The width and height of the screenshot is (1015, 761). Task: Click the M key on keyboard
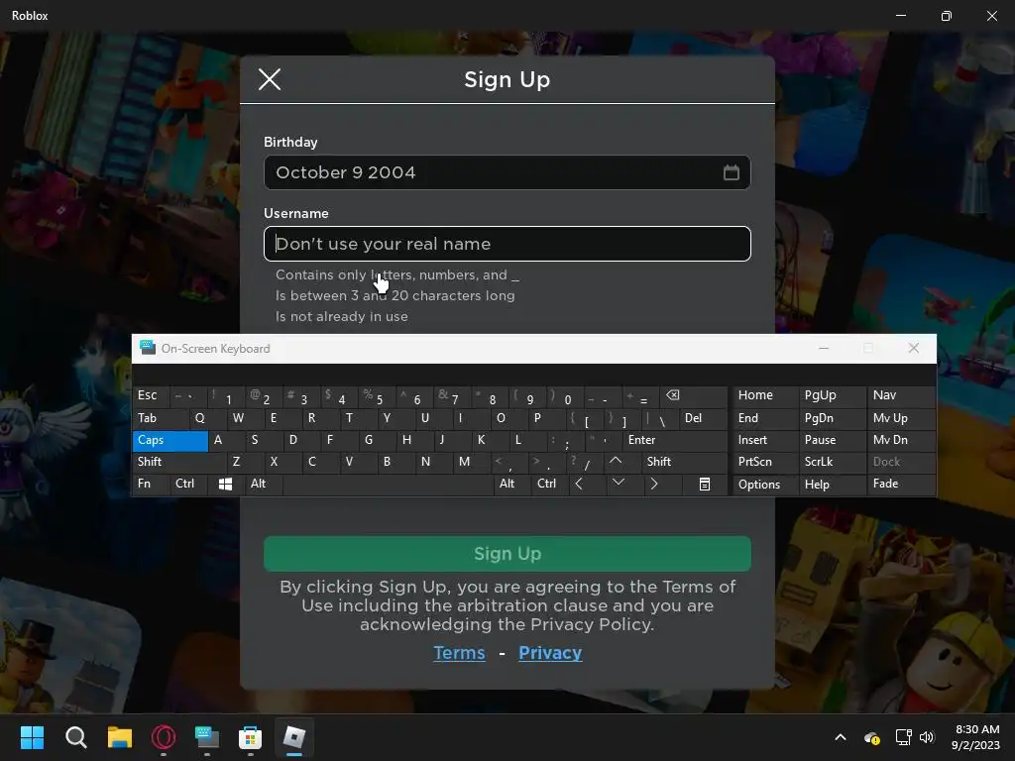(471, 462)
